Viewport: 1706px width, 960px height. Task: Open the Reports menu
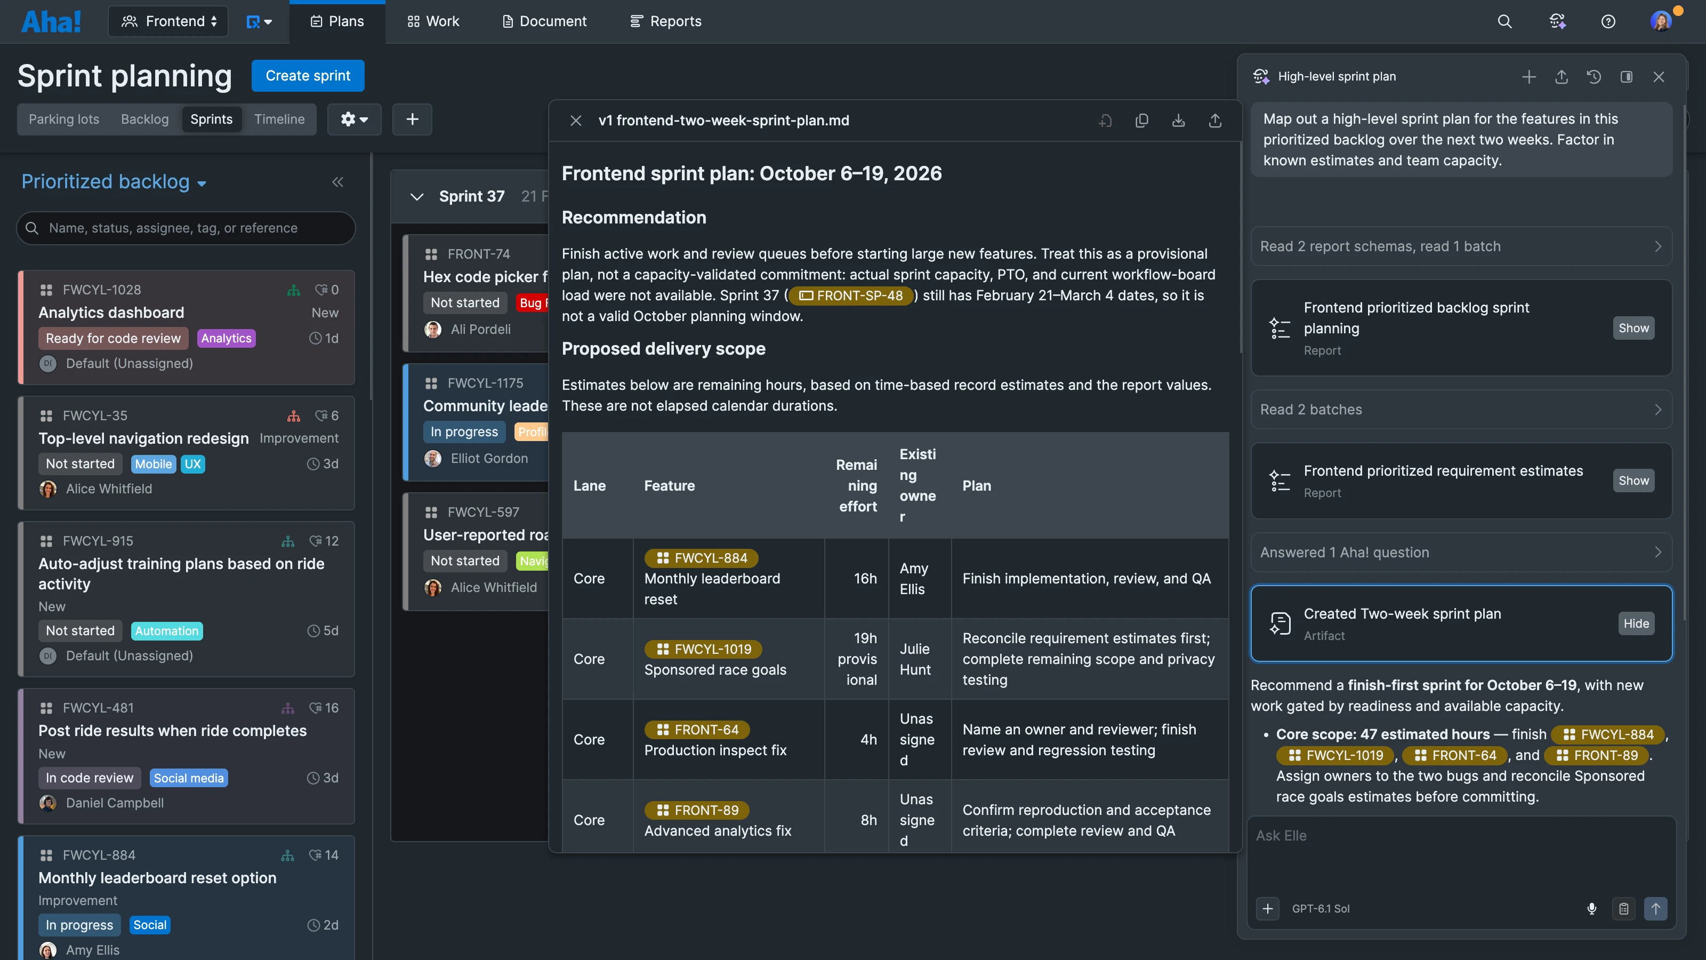(x=665, y=21)
